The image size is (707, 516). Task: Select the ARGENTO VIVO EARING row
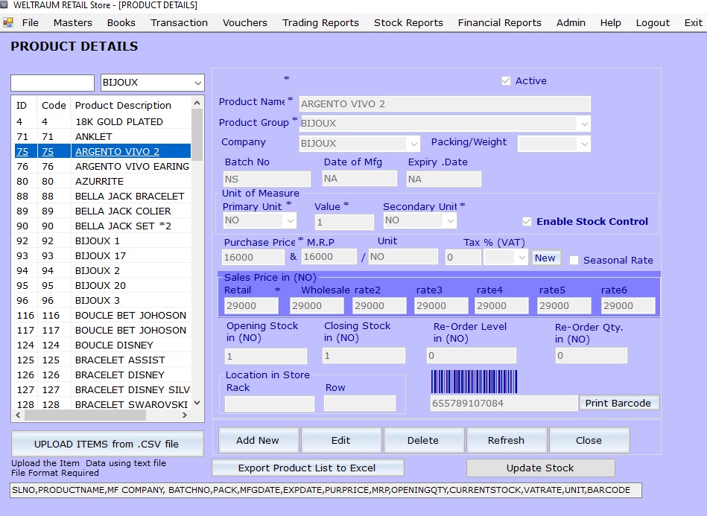coord(103,166)
